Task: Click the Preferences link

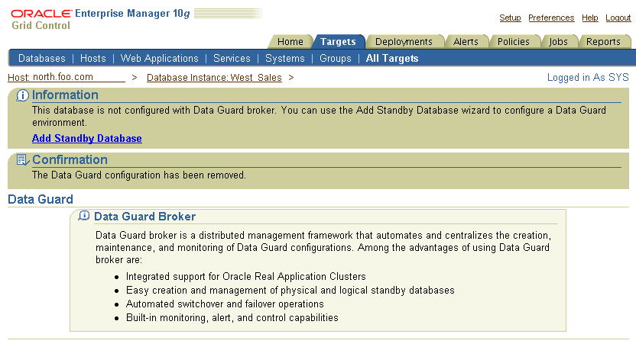Action: click(551, 18)
